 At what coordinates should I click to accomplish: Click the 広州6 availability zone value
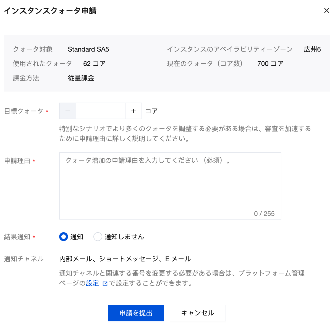point(312,49)
